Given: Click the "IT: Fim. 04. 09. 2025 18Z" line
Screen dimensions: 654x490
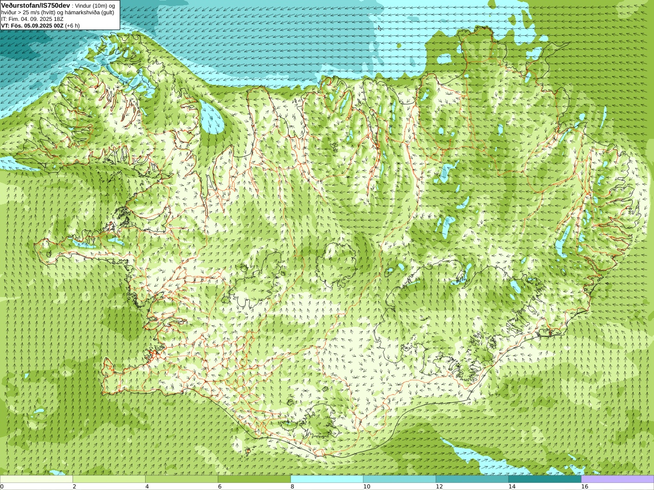Looking at the screenshot, I should click(32, 19).
